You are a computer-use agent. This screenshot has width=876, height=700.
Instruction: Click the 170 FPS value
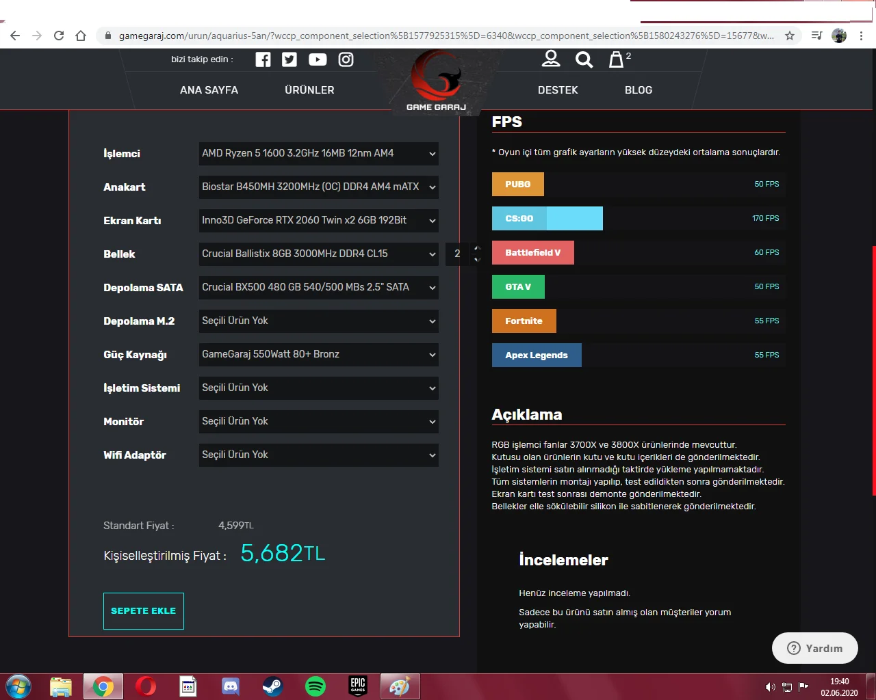pos(766,219)
